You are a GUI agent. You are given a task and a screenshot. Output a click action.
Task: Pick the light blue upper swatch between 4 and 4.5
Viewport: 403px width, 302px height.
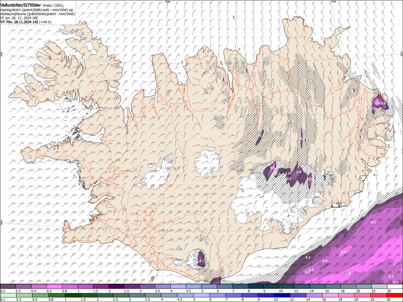pos(178,286)
